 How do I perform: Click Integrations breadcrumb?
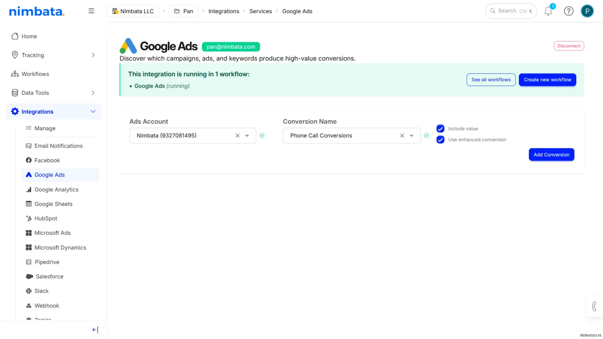pos(224,11)
